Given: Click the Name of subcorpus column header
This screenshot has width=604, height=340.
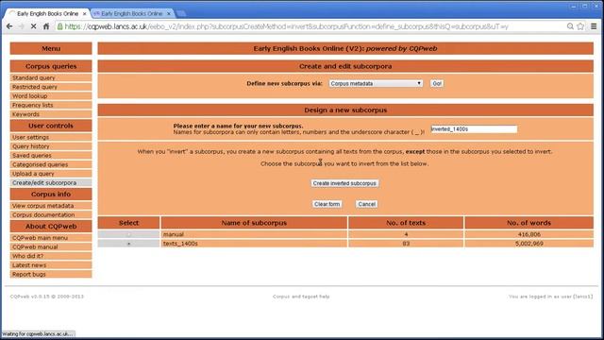Looking at the screenshot, I should (x=254, y=223).
